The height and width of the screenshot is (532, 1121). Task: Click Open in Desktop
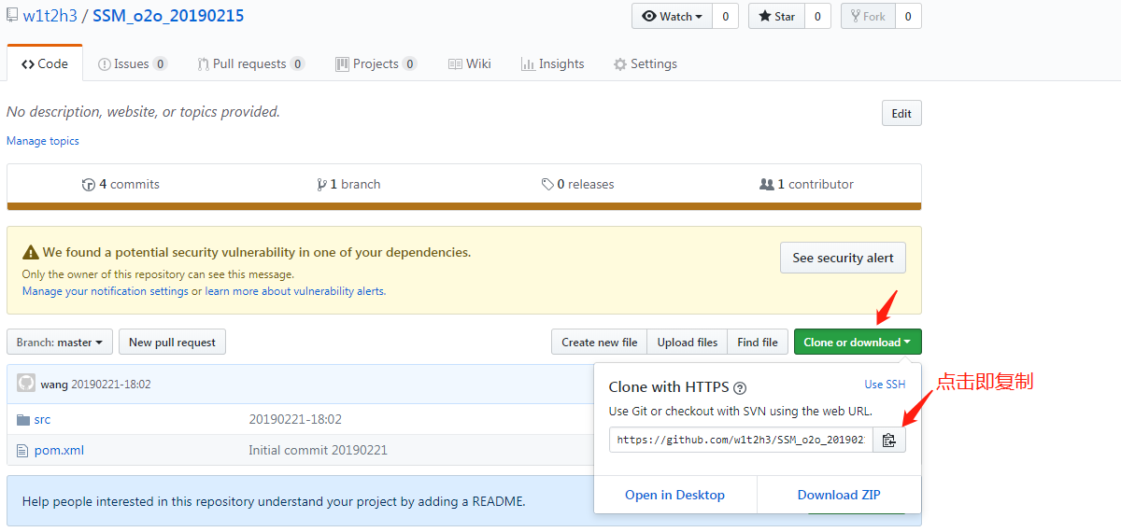pos(674,495)
